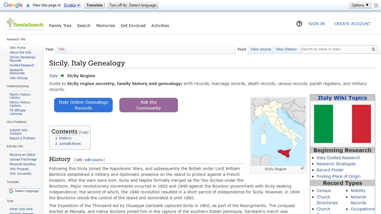Open About the Wiki link
The image size is (381, 214).
point(20,52)
